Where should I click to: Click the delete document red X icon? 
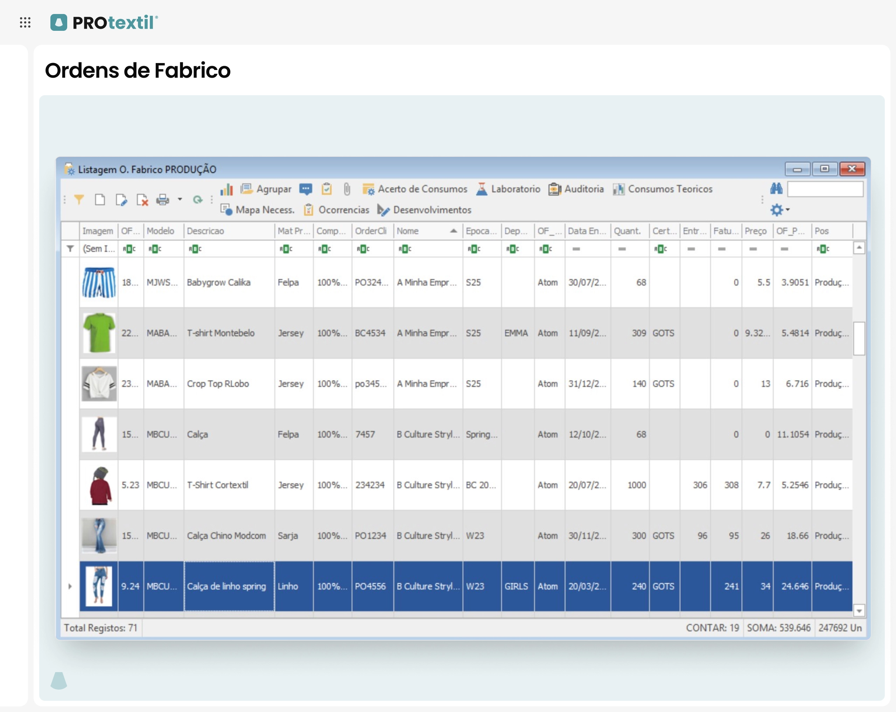(142, 200)
